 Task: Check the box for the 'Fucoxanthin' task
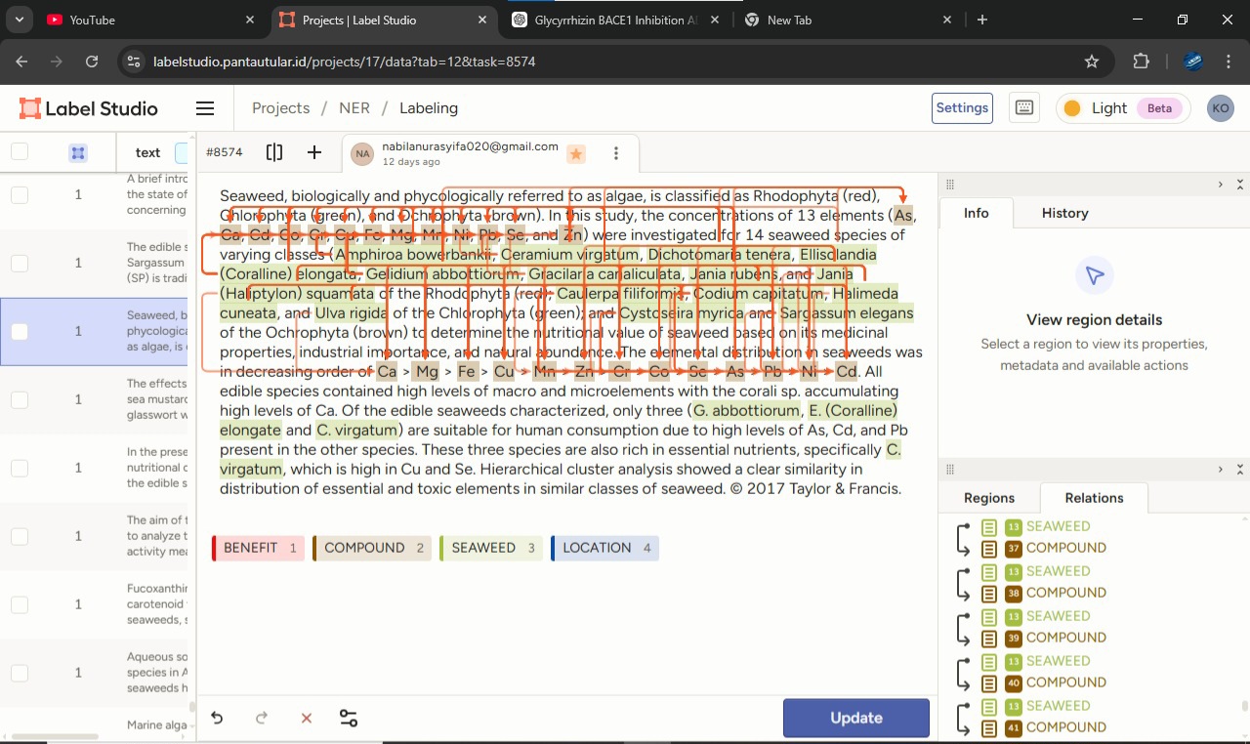tap(20, 604)
